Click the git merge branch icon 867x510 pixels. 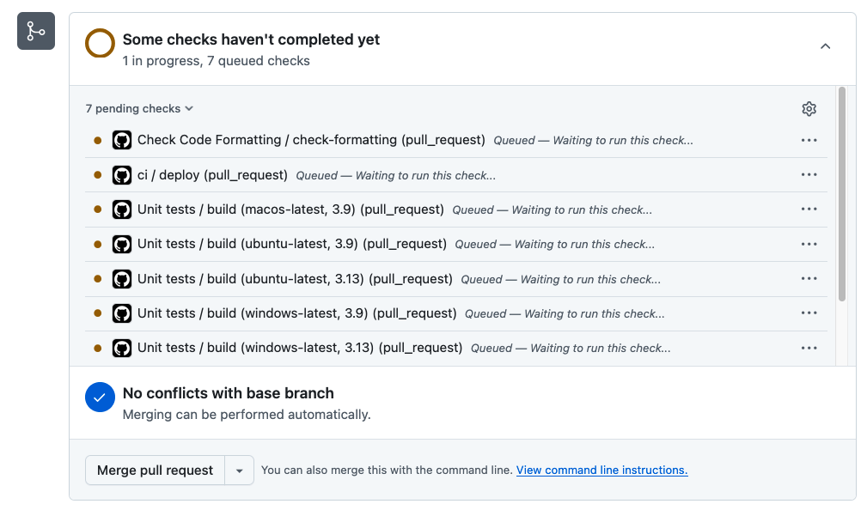[x=36, y=31]
